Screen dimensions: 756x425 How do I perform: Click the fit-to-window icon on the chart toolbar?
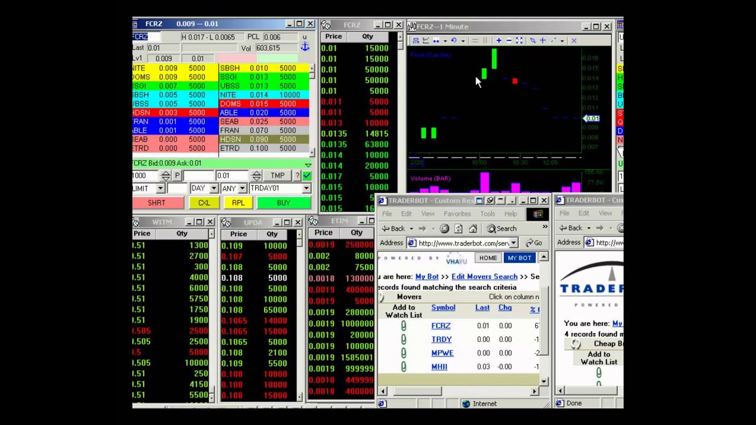click(519, 40)
